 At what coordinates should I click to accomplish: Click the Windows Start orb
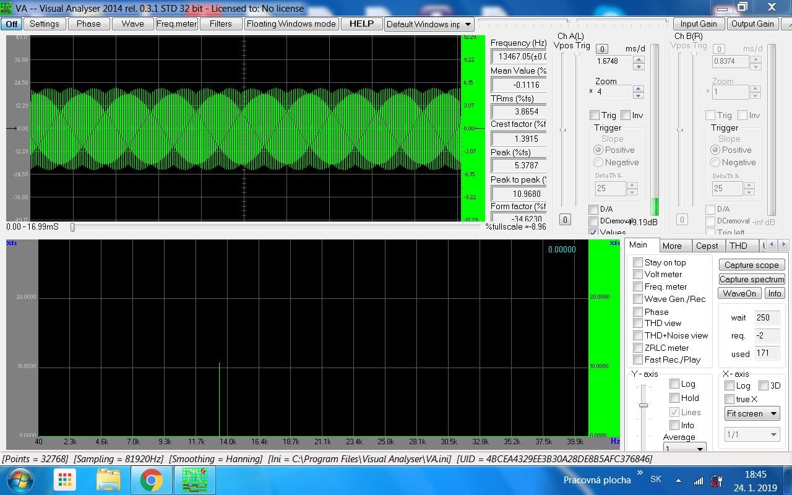[20, 480]
